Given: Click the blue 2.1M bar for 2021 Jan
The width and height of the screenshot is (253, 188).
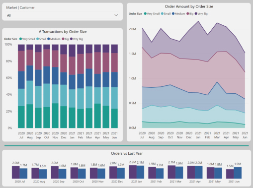Looking at the screenshot, I should click(140, 172).
